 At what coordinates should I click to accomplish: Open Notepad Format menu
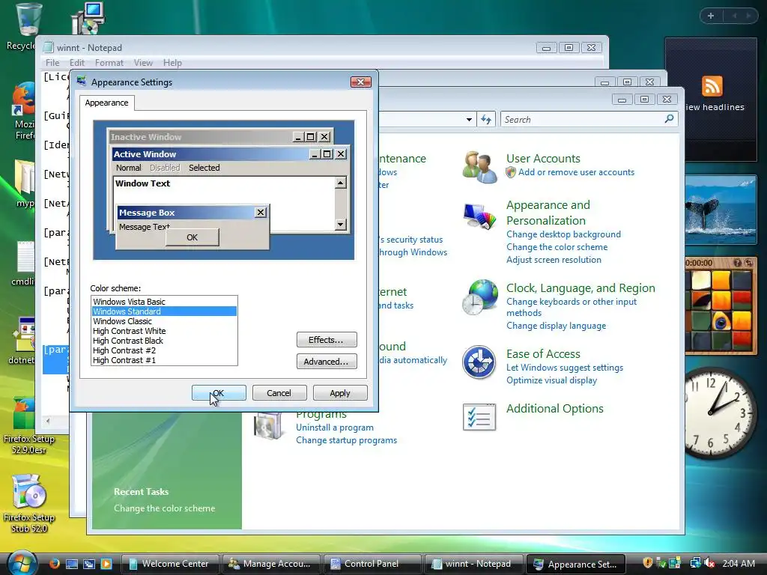[109, 63]
